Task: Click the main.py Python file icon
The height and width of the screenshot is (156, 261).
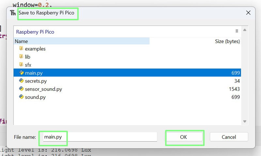Action: [x=21, y=73]
